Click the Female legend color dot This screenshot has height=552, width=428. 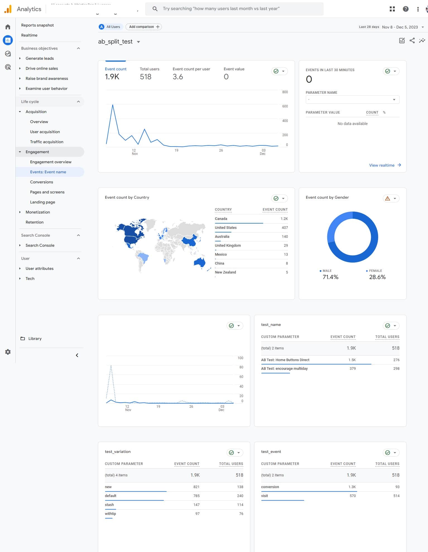point(367,271)
